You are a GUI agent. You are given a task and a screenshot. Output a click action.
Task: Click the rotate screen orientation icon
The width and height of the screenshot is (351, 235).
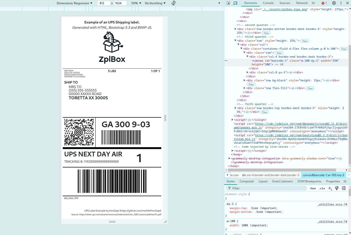[x=174, y=3]
